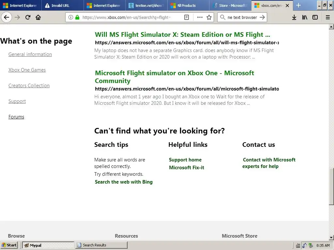Go back to the previous page
Image resolution: width=334 pixels, height=250 pixels.
tap(7, 18)
